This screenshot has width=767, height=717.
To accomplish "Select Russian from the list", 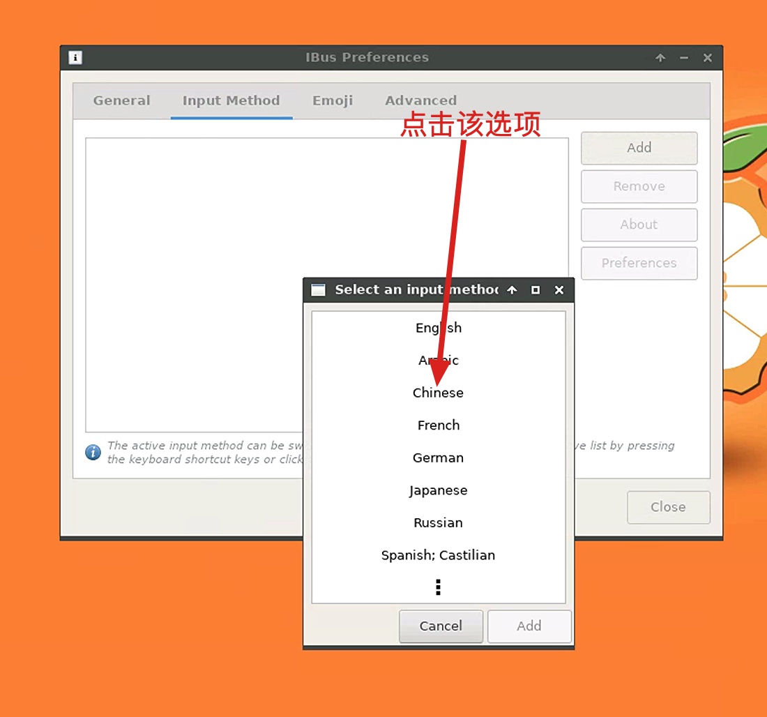I will [439, 522].
